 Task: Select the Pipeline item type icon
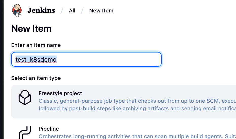[25, 132]
